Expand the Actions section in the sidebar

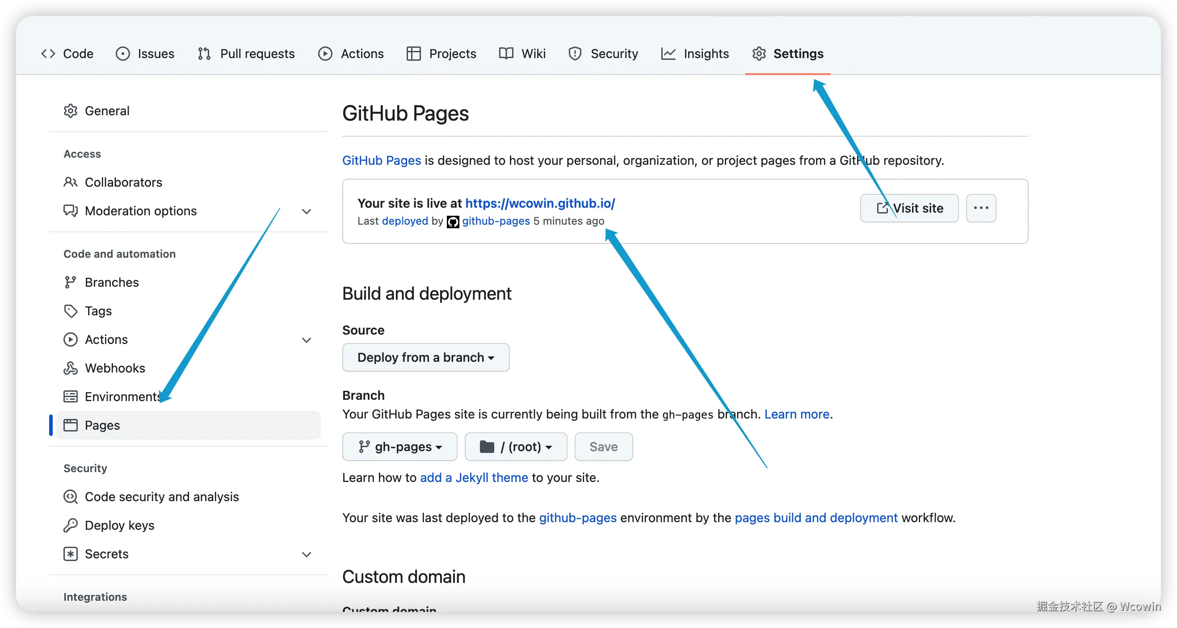[307, 340]
